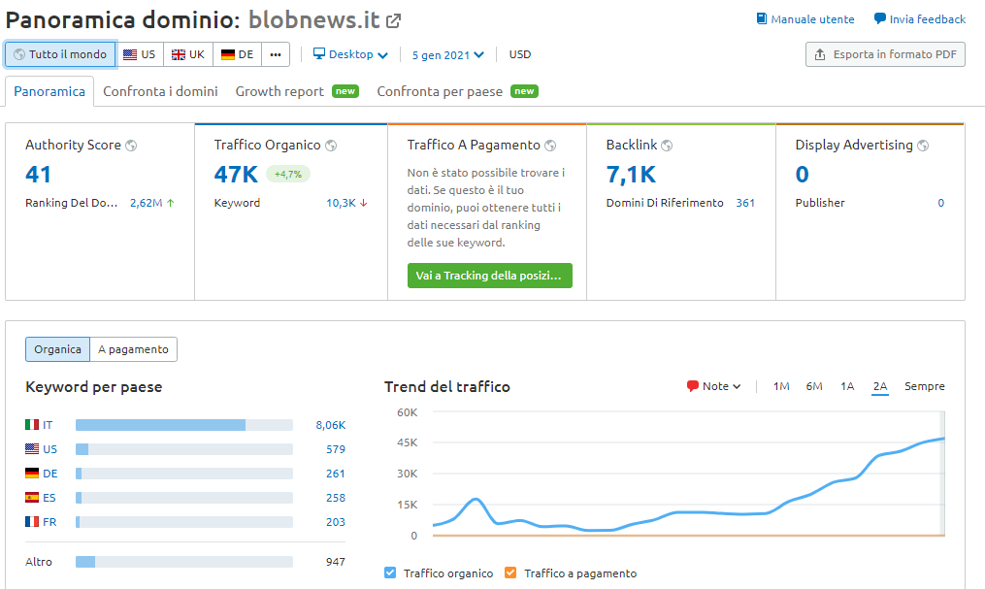Screen dimensions: 985x589
Task: Click Authority Score value 41
Action: 38,174
